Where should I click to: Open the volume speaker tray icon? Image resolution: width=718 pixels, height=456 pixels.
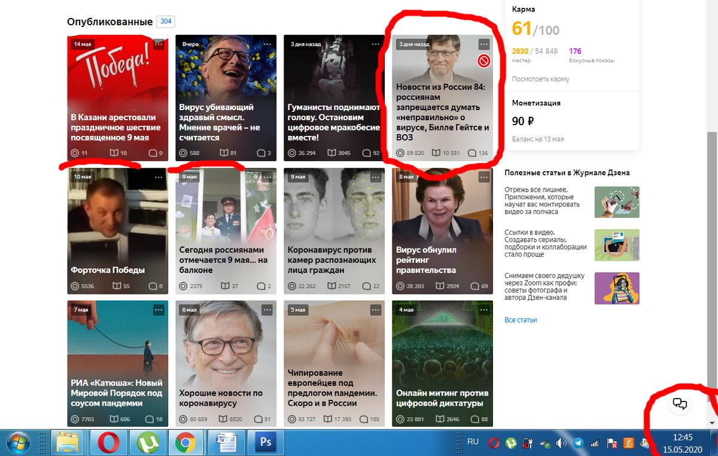[561, 443]
